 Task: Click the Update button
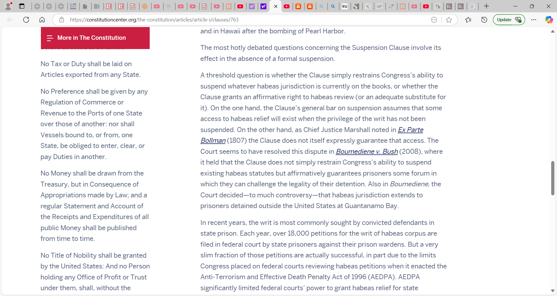point(509,20)
